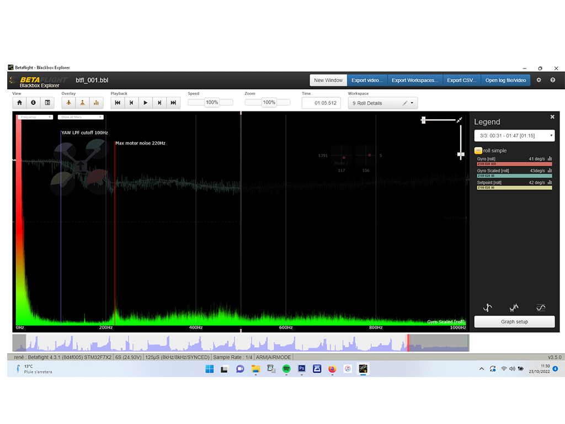Open spectrum analyser for Gyro [roll]
This screenshot has width=565, height=424.
coord(550,159)
